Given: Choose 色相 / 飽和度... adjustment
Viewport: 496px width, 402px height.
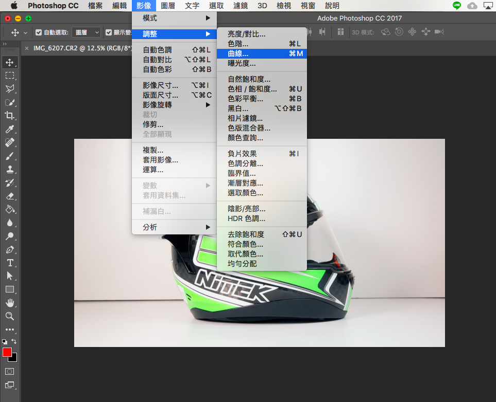Looking at the screenshot, I should click(x=262, y=89).
